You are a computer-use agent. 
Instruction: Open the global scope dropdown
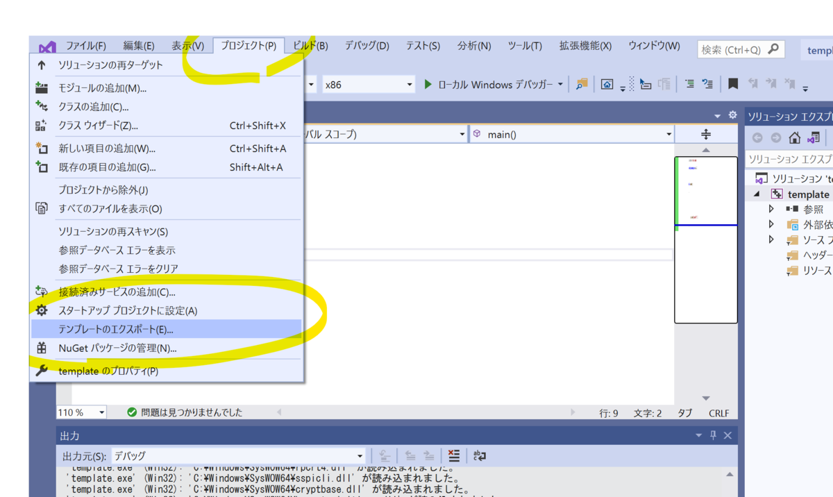click(462, 134)
